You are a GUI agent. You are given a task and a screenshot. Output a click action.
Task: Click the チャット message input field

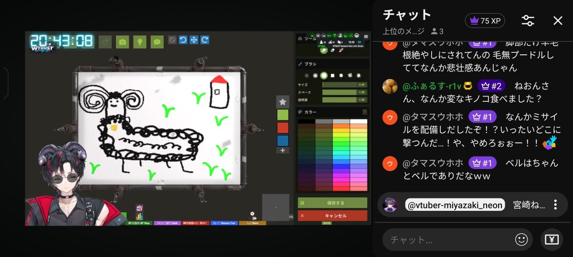(x=457, y=239)
